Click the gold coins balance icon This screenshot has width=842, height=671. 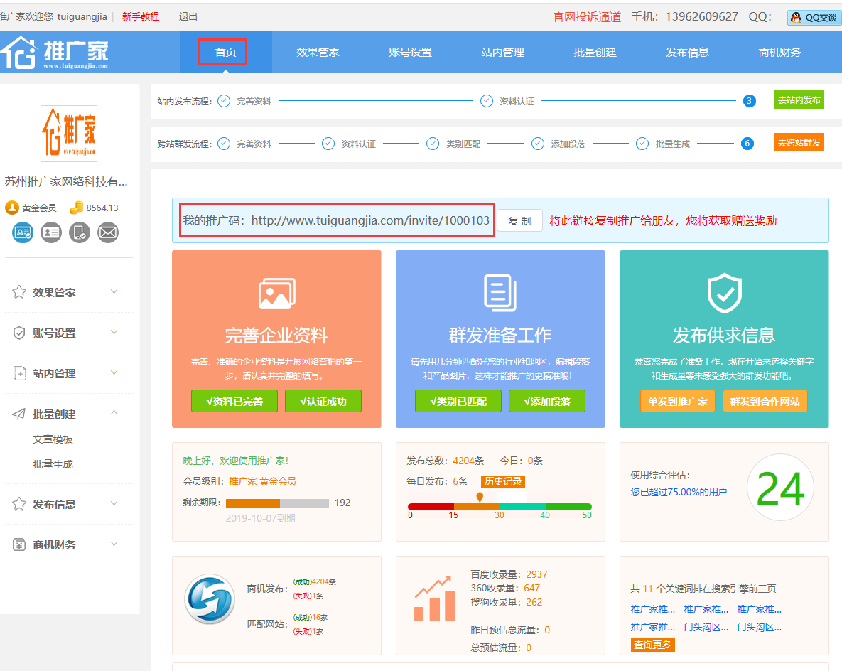pos(76,208)
